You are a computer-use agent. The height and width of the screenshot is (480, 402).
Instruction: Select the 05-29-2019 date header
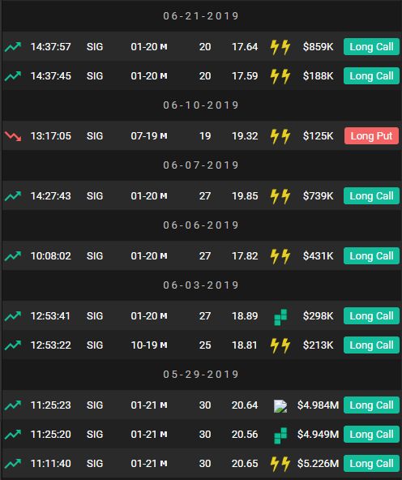pos(201,375)
